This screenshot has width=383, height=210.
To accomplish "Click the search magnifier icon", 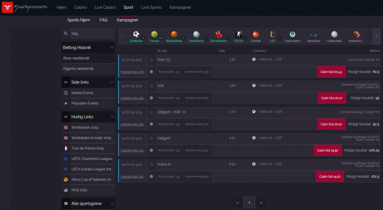I will [x=66, y=33].
